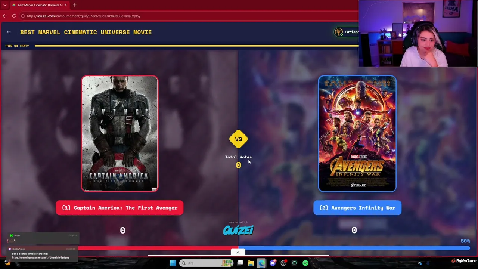Close the Best Marvel Cinematic Universe tab
This screenshot has height=269, width=478.
(x=66, y=5)
